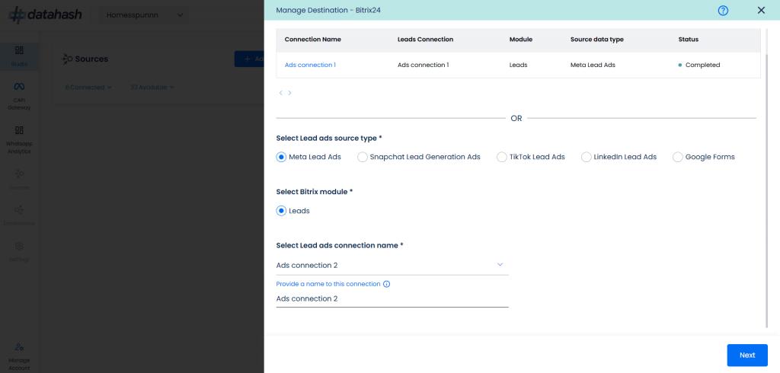Click the Meta Lead Ads table cell

593,65
